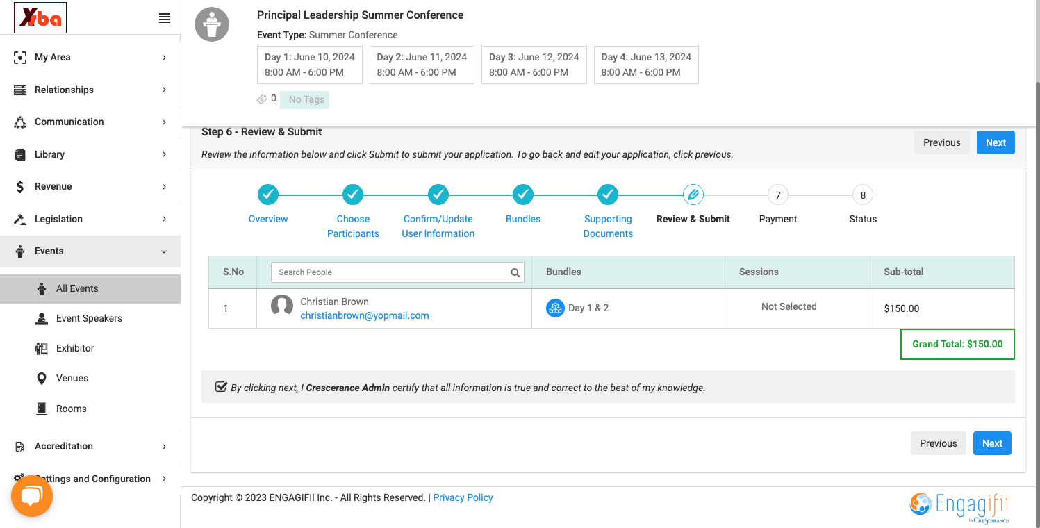Open the Privacy Policy link

[x=463, y=497]
